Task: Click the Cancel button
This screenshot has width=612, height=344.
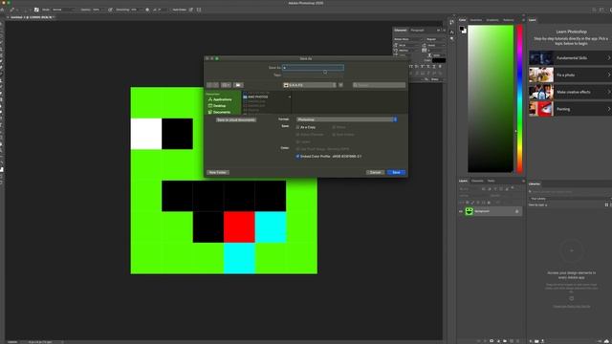Action: pos(375,172)
